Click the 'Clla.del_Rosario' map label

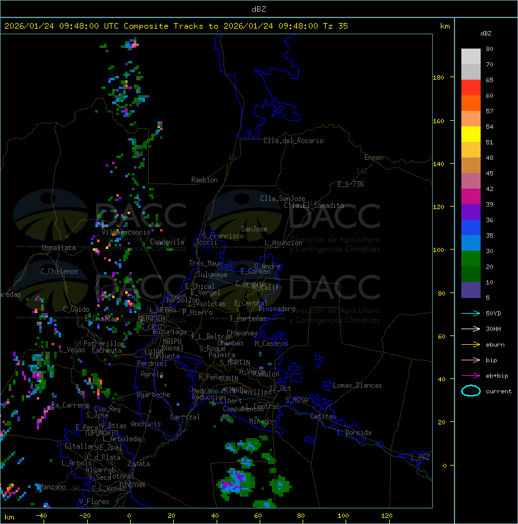(293, 141)
